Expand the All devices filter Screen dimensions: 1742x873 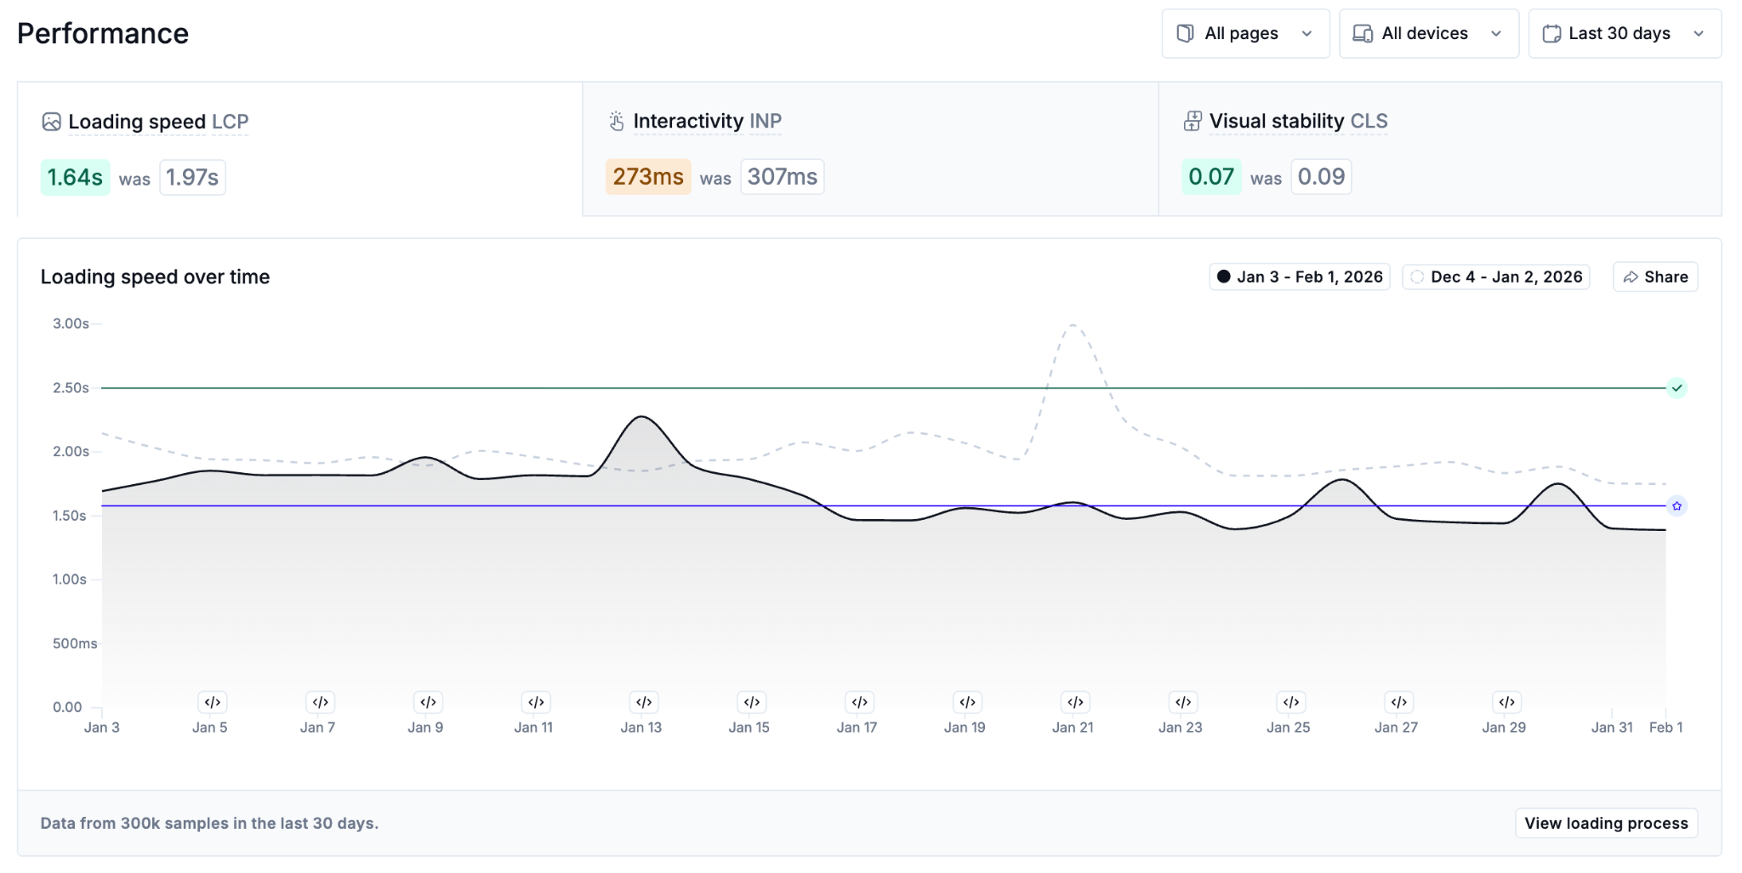(1428, 34)
